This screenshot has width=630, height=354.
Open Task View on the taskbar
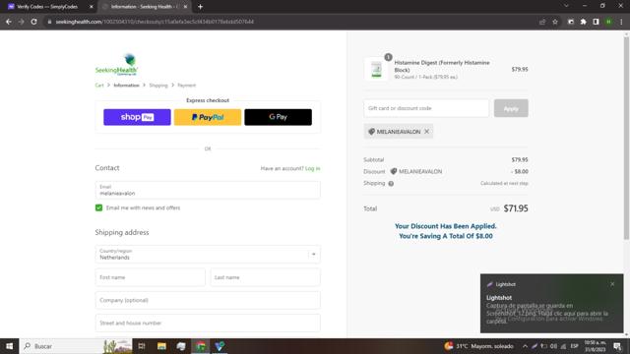point(142,346)
